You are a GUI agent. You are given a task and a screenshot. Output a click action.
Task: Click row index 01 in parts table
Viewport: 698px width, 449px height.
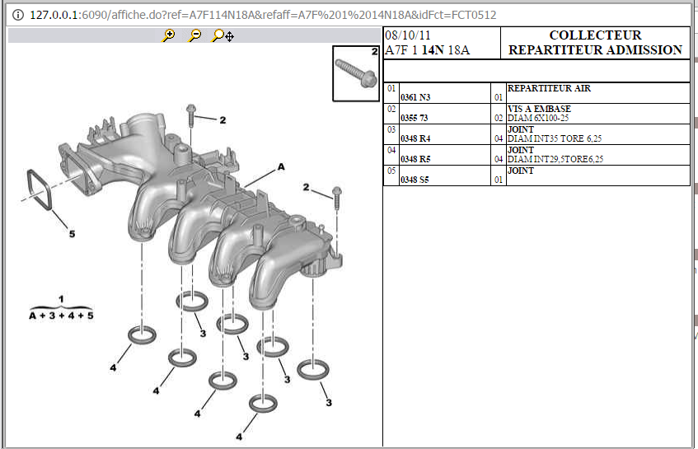pyautogui.click(x=391, y=88)
